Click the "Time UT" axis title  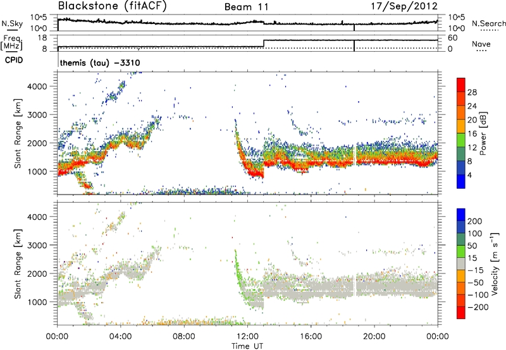pyautogui.click(x=247, y=346)
